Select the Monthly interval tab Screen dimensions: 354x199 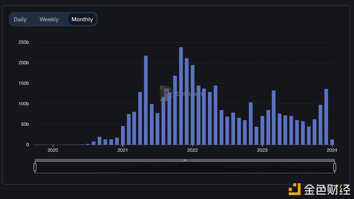pyautogui.click(x=82, y=19)
